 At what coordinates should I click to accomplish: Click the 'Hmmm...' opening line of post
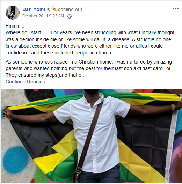[15, 26]
